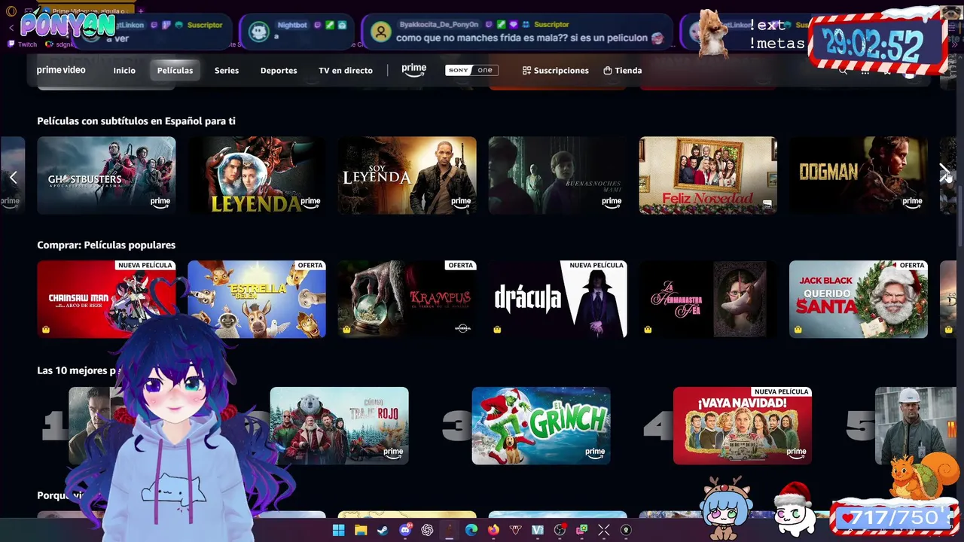Open Suscripciones menu item

point(556,70)
